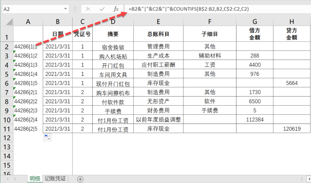Click in the formula bar with the COUNTIFS formula
This screenshot has height=183, width=311.
pos(218,9)
